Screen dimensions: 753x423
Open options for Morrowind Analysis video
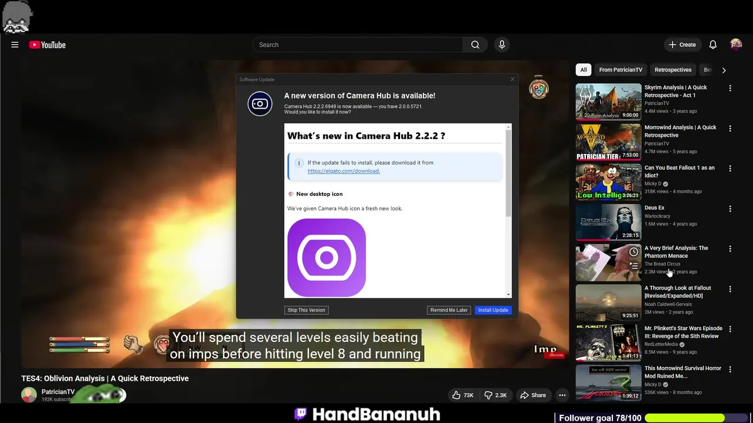click(x=730, y=128)
